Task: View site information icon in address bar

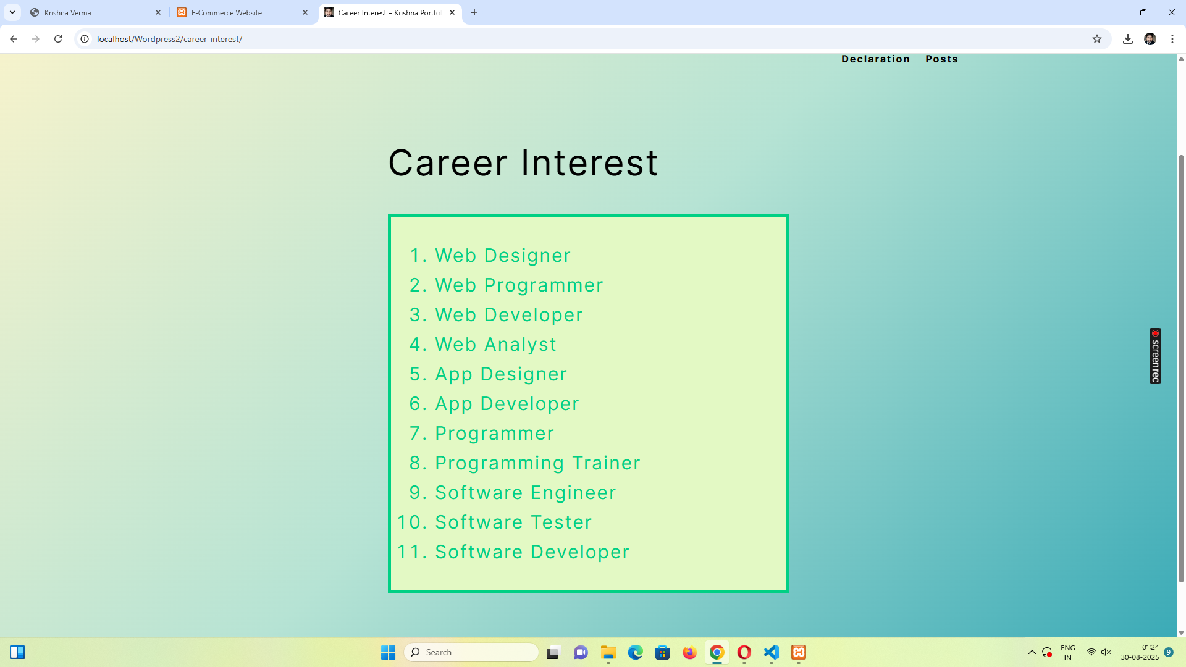Action: [85, 39]
